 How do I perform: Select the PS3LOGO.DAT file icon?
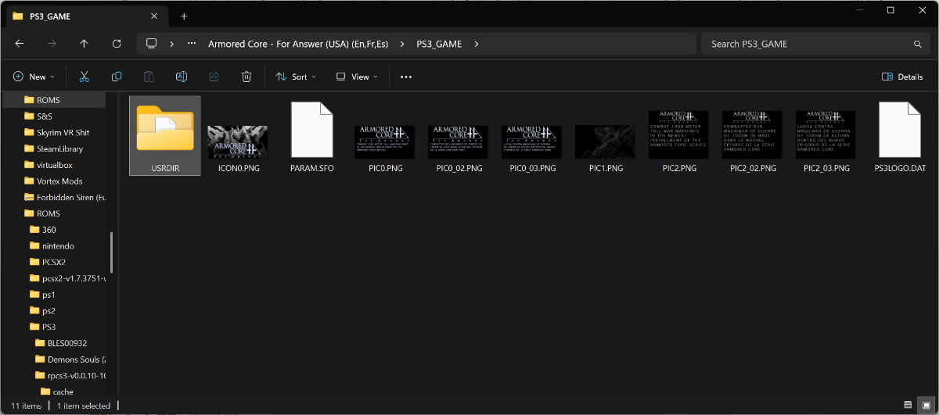[899, 130]
